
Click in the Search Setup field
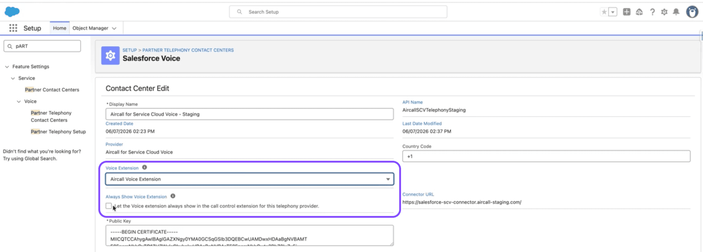338,12
